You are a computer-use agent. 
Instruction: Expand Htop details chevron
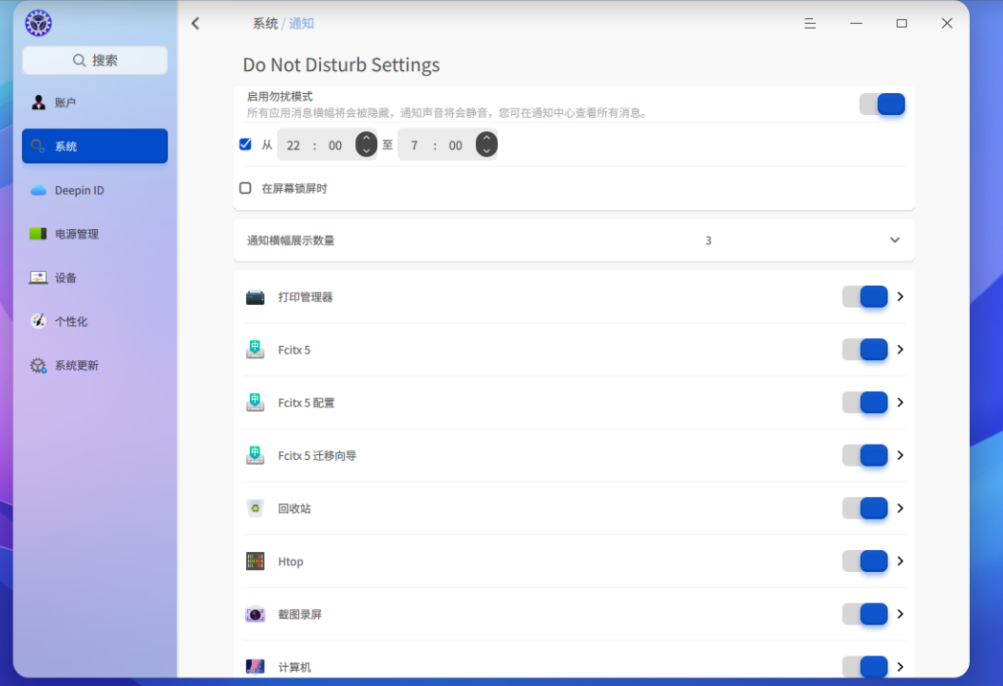pos(900,562)
